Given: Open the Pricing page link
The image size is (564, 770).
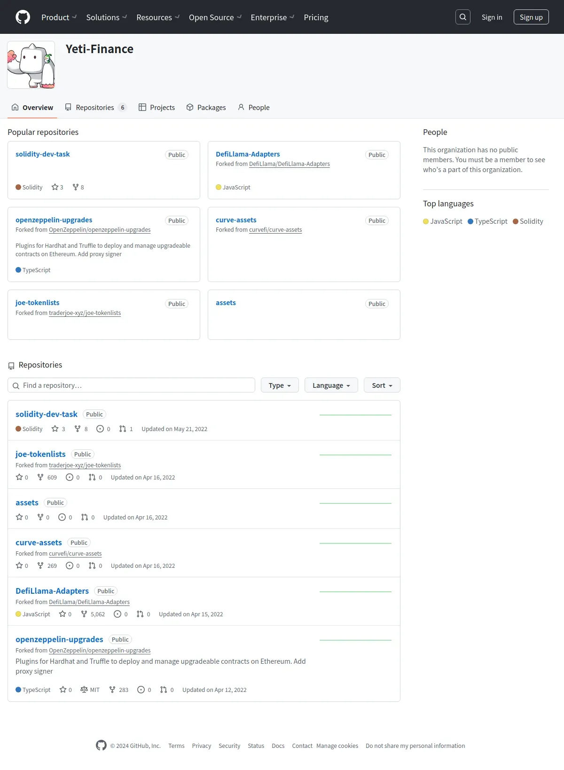Looking at the screenshot, I should pyautogui.click(x=316, y=17).
